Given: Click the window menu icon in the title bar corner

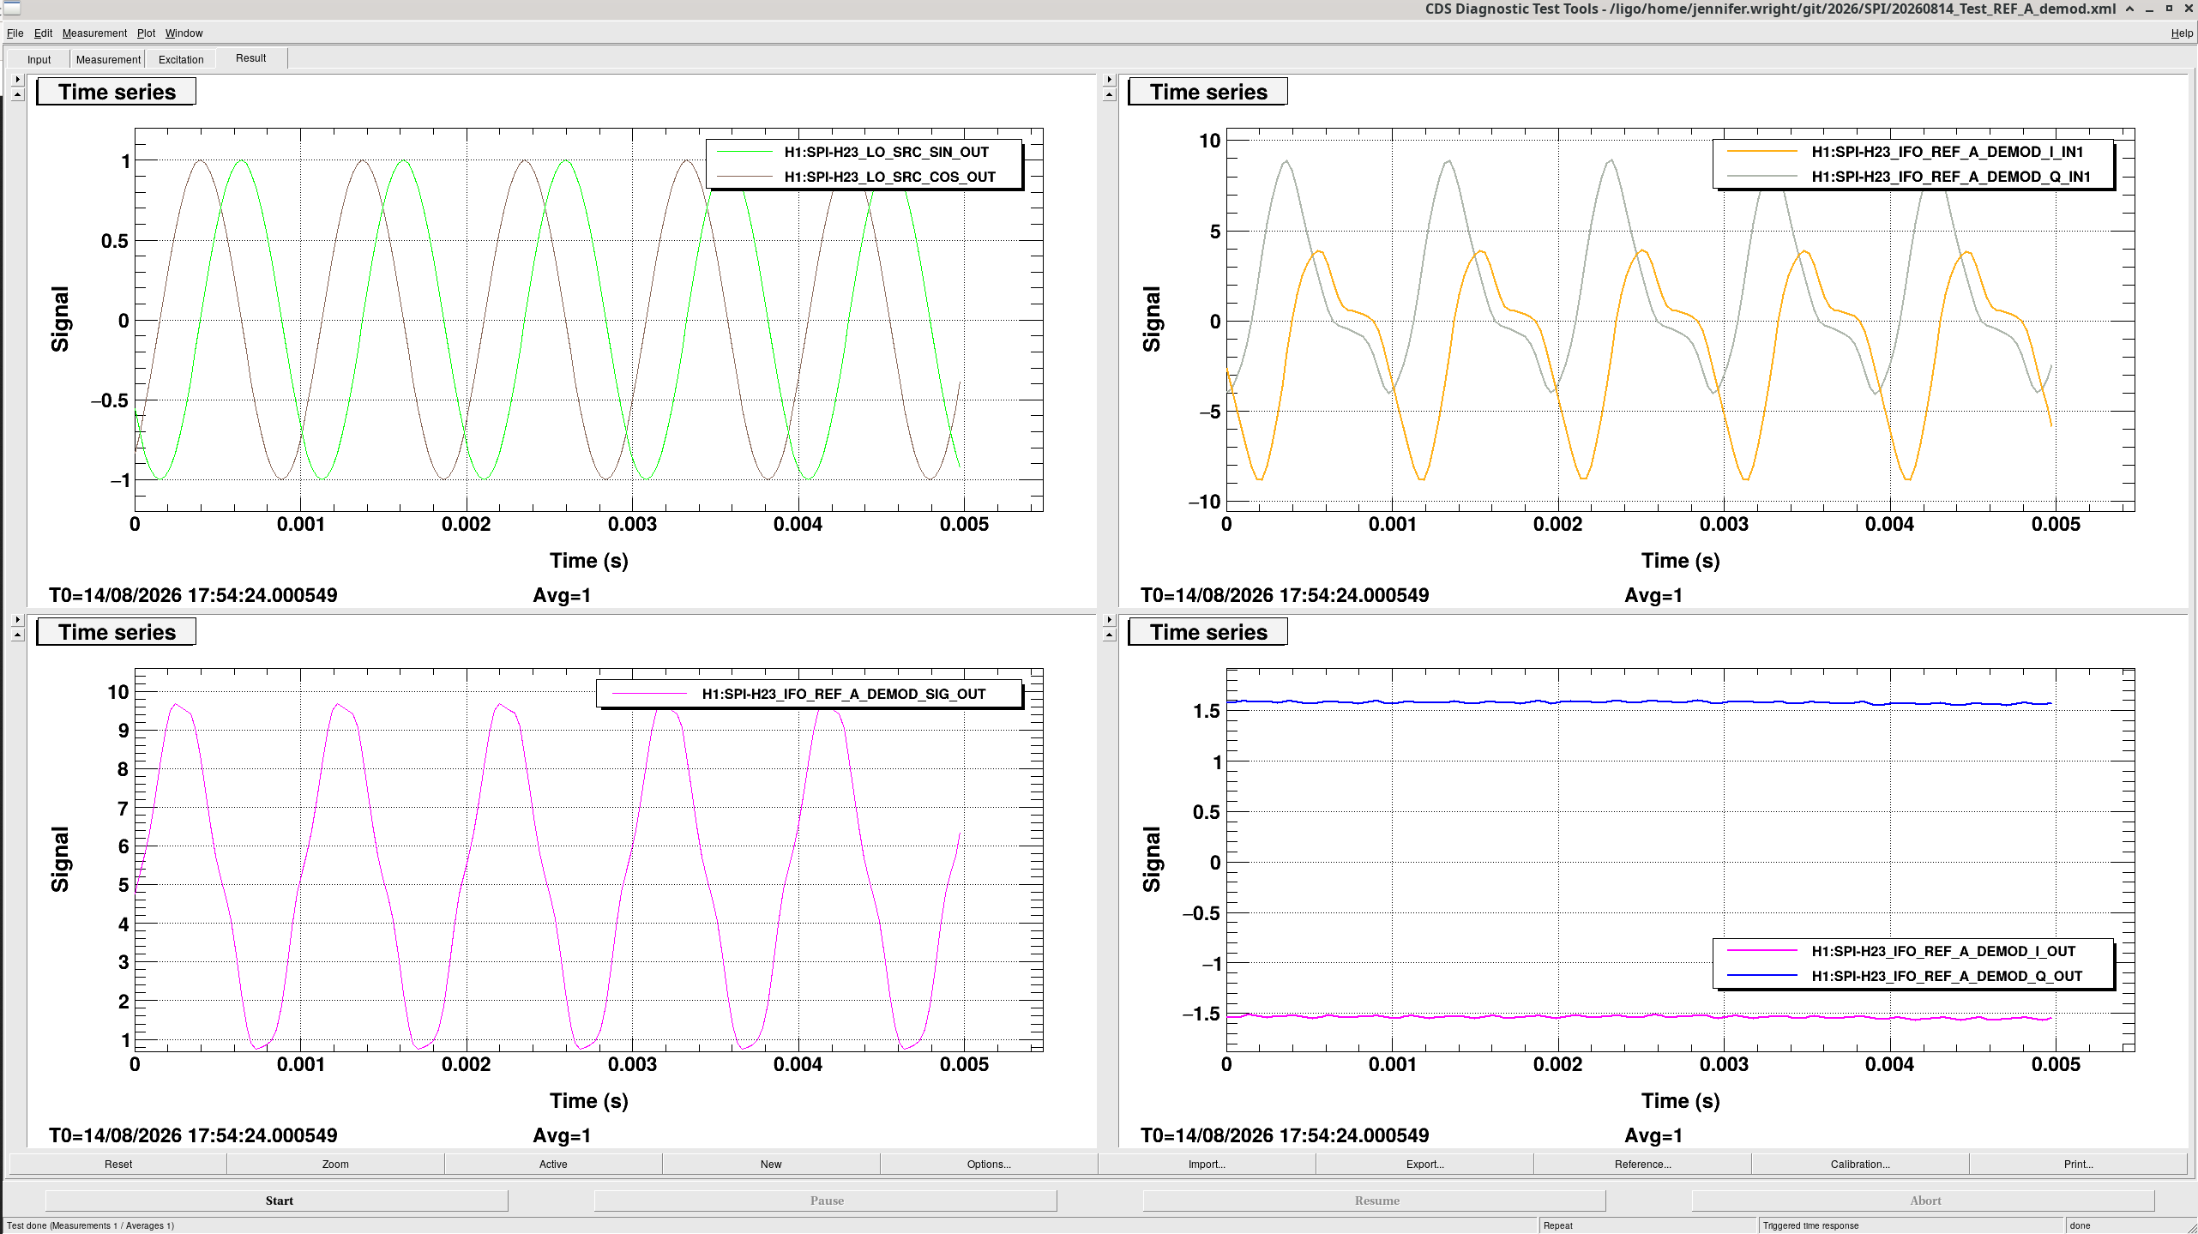Looking at the screenshot, I should pos(11,9).
